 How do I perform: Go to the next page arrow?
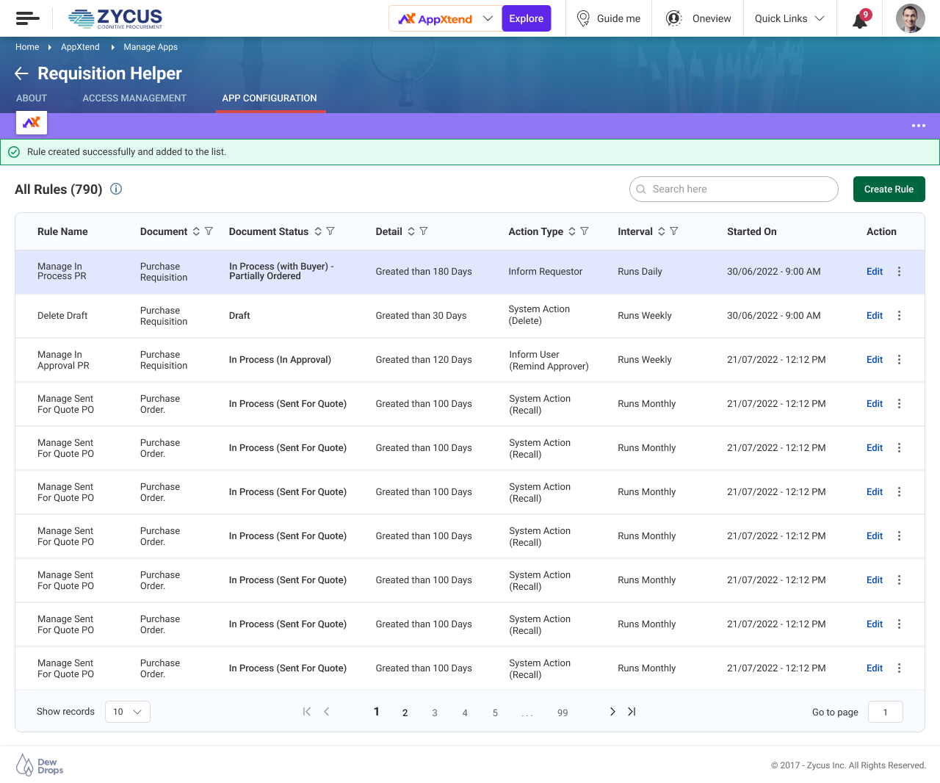612,712
